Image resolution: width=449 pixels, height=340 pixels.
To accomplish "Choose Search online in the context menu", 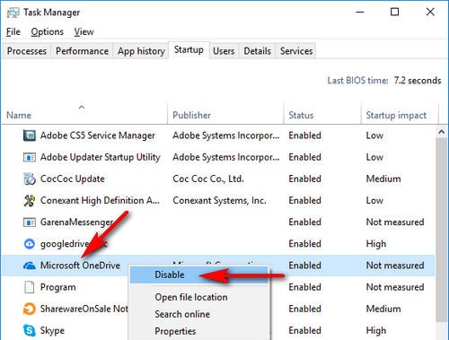I will click(x=182, y=314).
